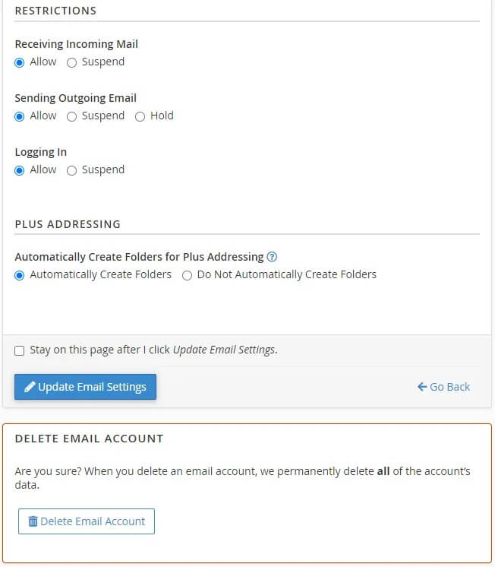Suspend Logging In
Screen dimensions: 495x567
72,170
